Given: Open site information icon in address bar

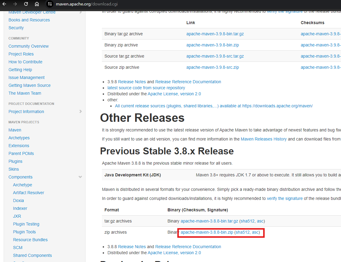Looking at the screenshot, I should point(50,4).
